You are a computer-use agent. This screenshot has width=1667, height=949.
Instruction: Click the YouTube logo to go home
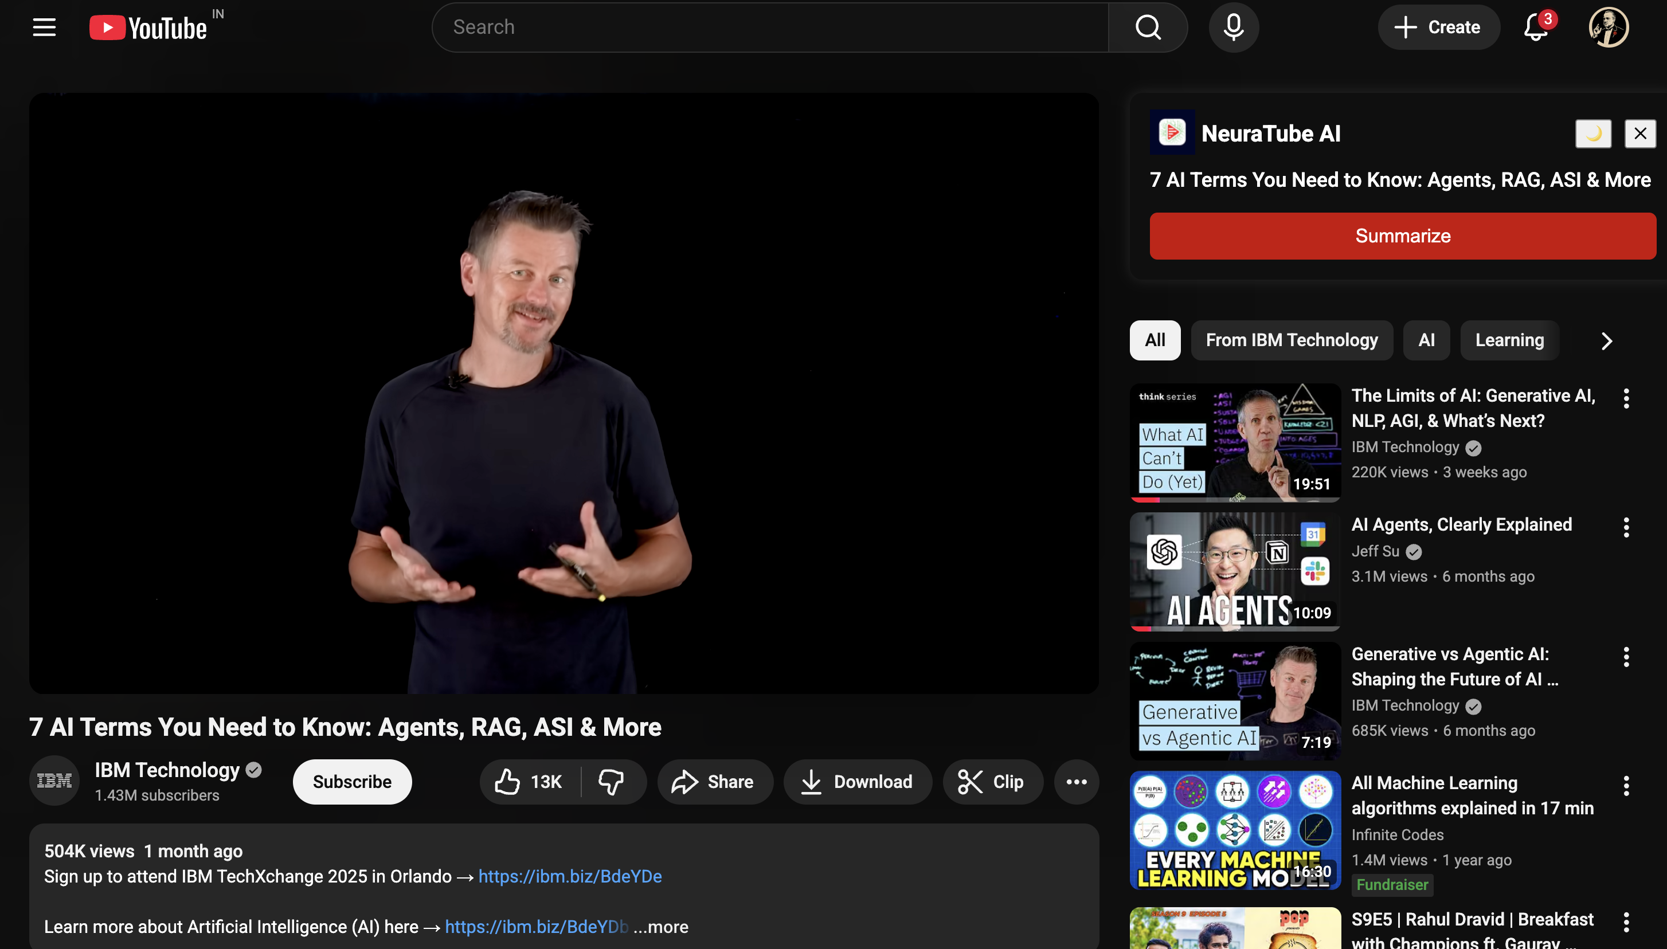click(148, 27)
